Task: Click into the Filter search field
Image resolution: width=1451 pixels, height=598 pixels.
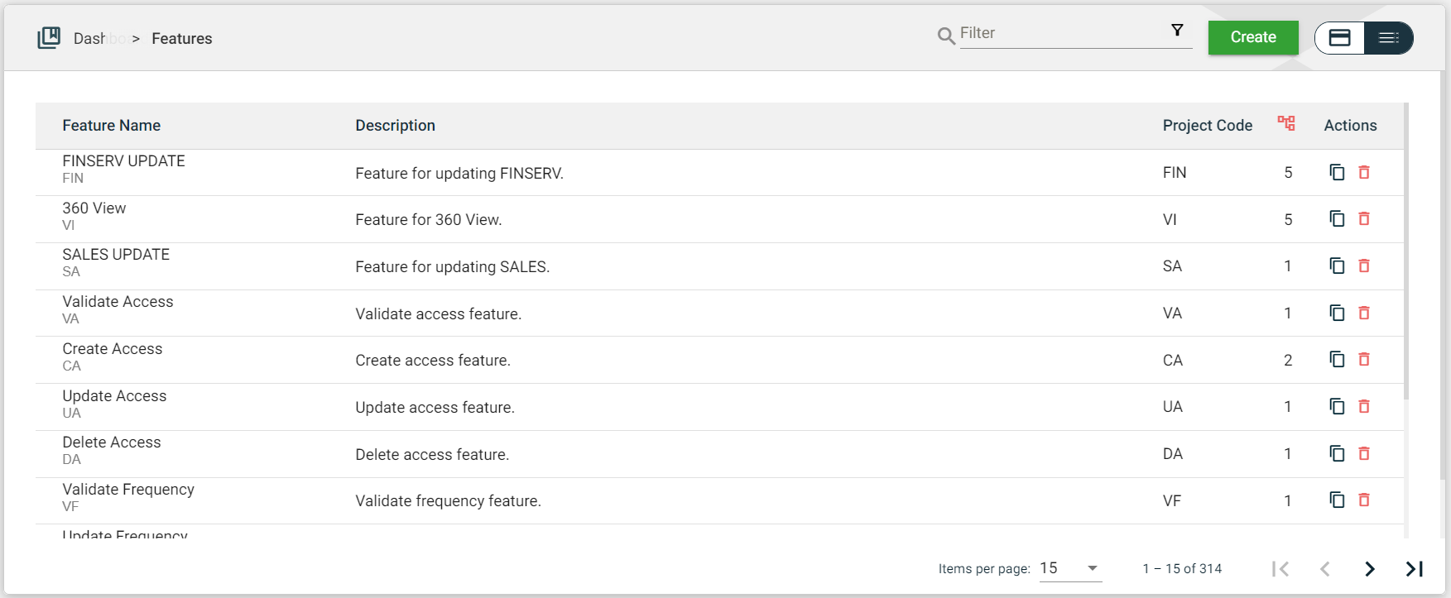Action: point(1059,34)
